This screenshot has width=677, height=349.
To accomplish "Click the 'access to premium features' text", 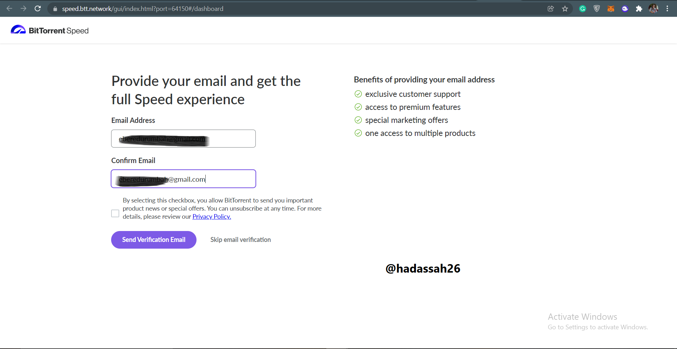I will 413,107.
